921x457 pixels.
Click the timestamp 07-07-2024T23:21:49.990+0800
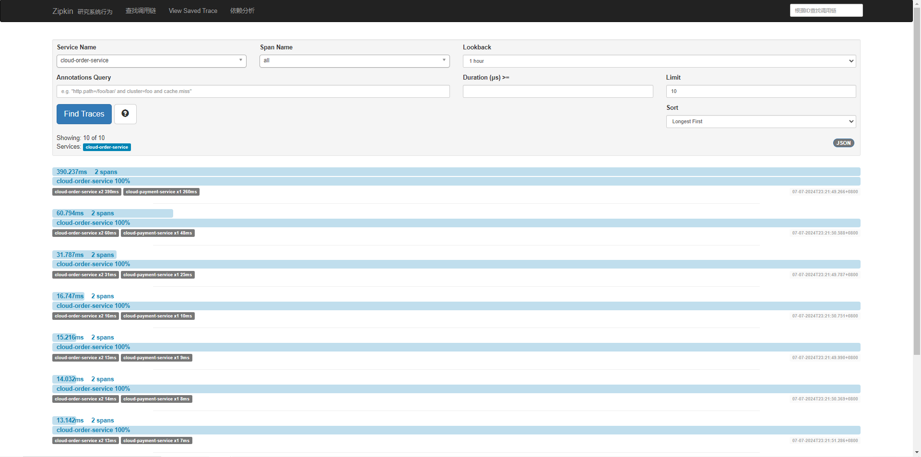[x=825, y=358]
